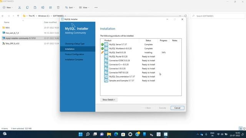Select the Installation step in sidebar

[78, 49]
